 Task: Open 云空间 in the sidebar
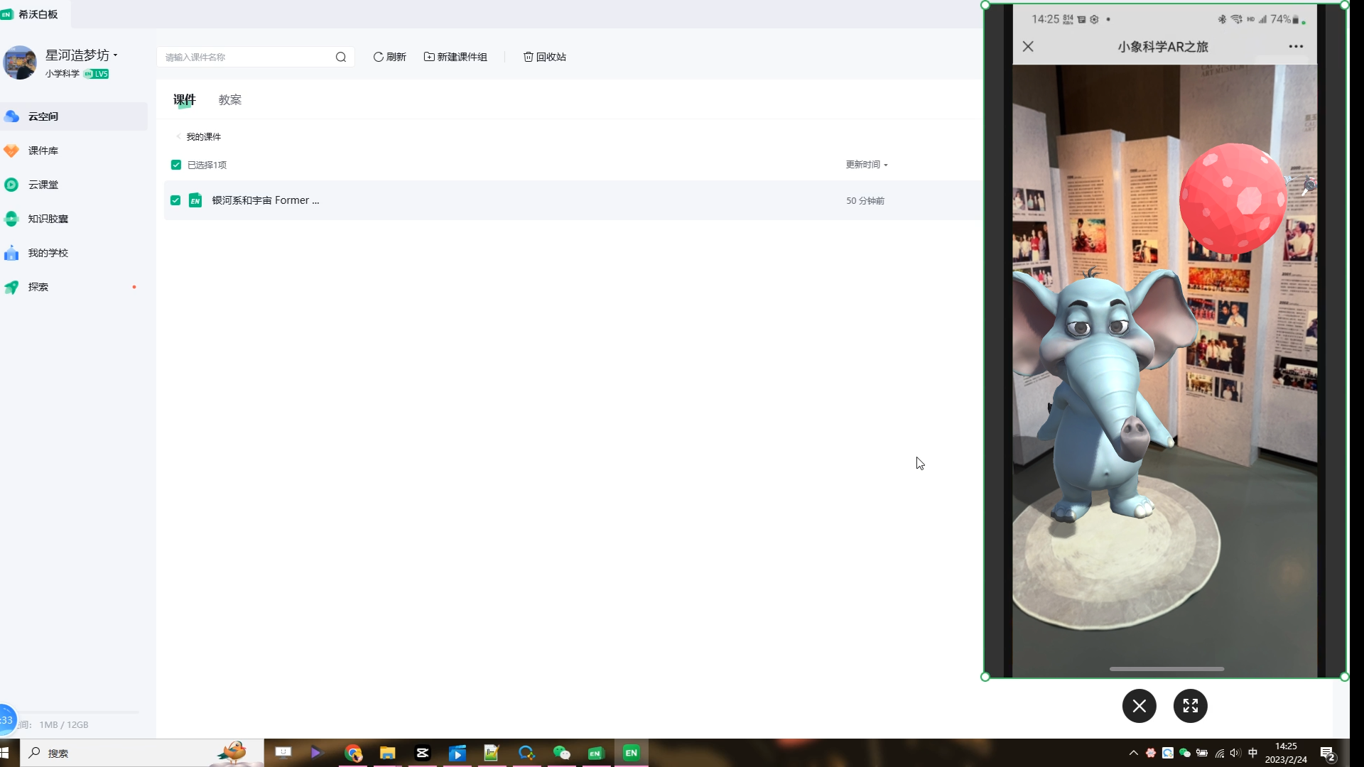click(x=43, y=116)
